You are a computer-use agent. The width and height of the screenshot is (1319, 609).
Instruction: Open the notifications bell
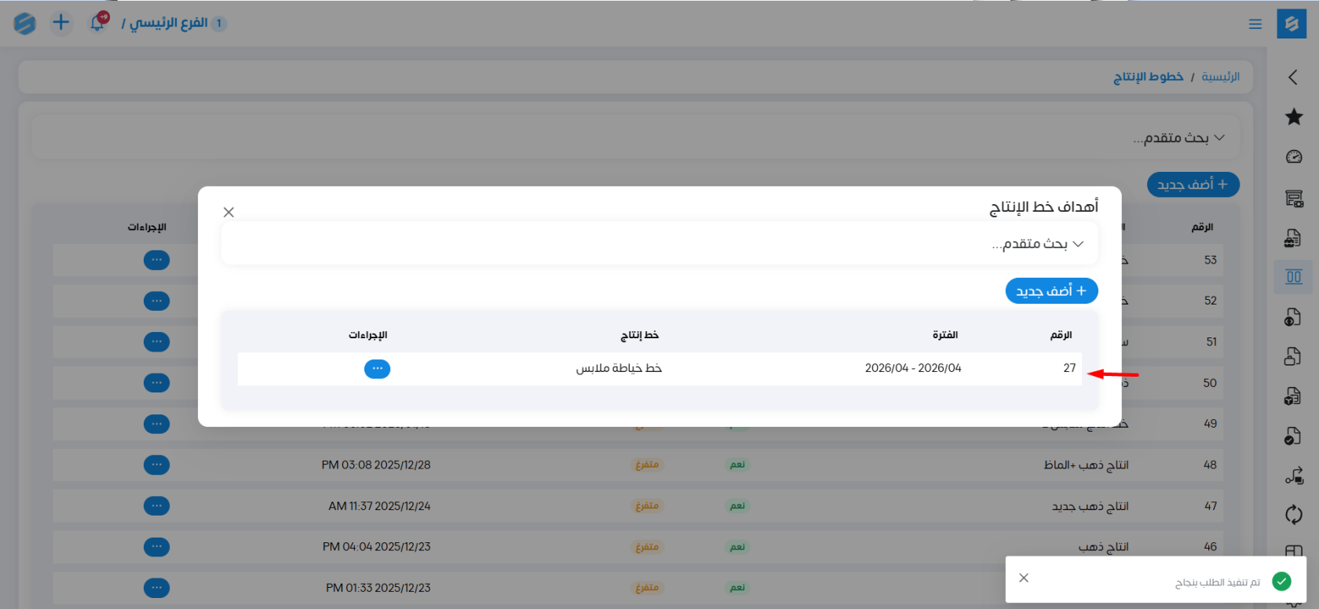click(97, 23)
